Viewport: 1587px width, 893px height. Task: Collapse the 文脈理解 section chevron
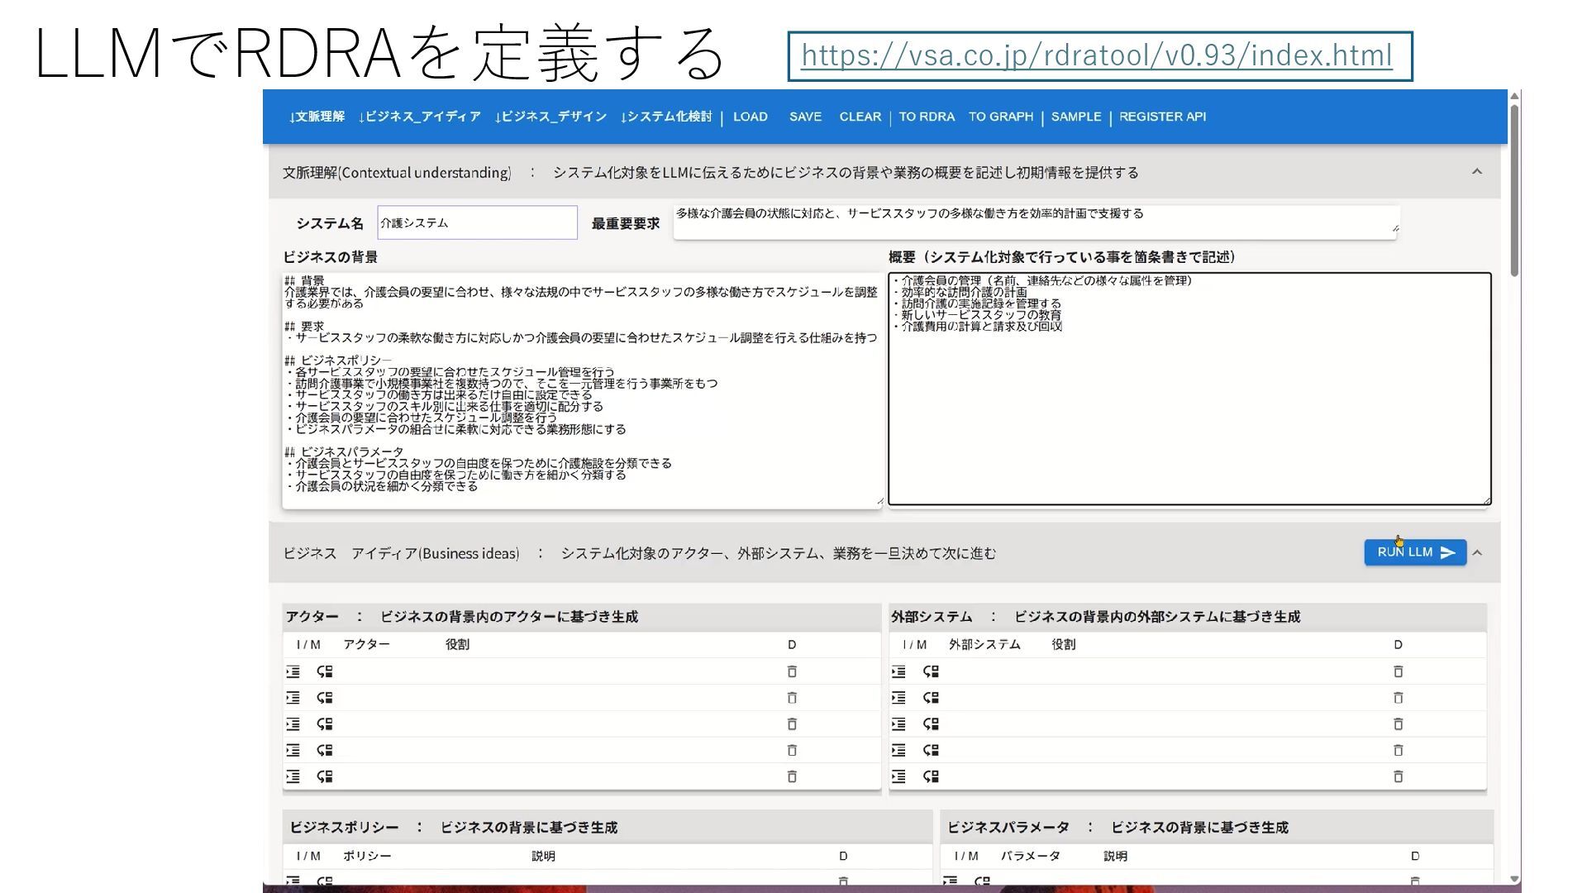click(x=1477, y=172)
